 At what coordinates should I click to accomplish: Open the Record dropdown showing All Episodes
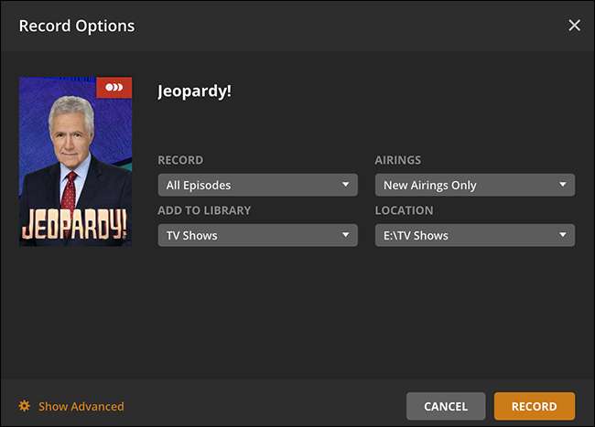coord(256,185)
